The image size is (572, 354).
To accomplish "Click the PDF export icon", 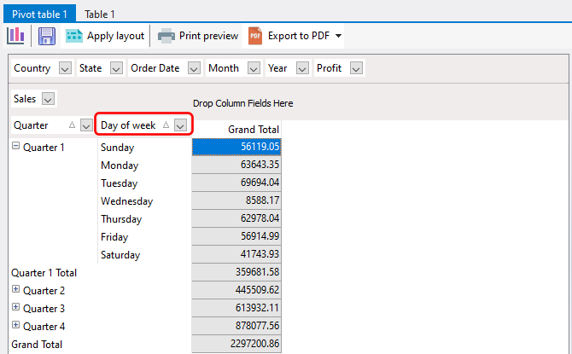I will [x=255, y=36].
